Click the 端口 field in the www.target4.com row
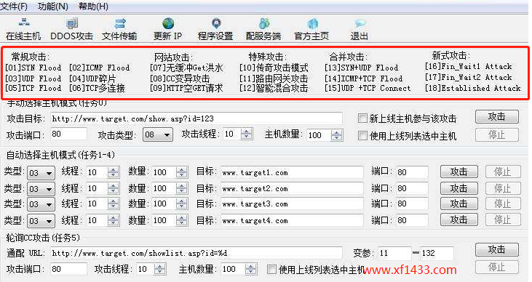Viewport: 532px width, 282px height. pyautogui.click(x=412, y=220)
